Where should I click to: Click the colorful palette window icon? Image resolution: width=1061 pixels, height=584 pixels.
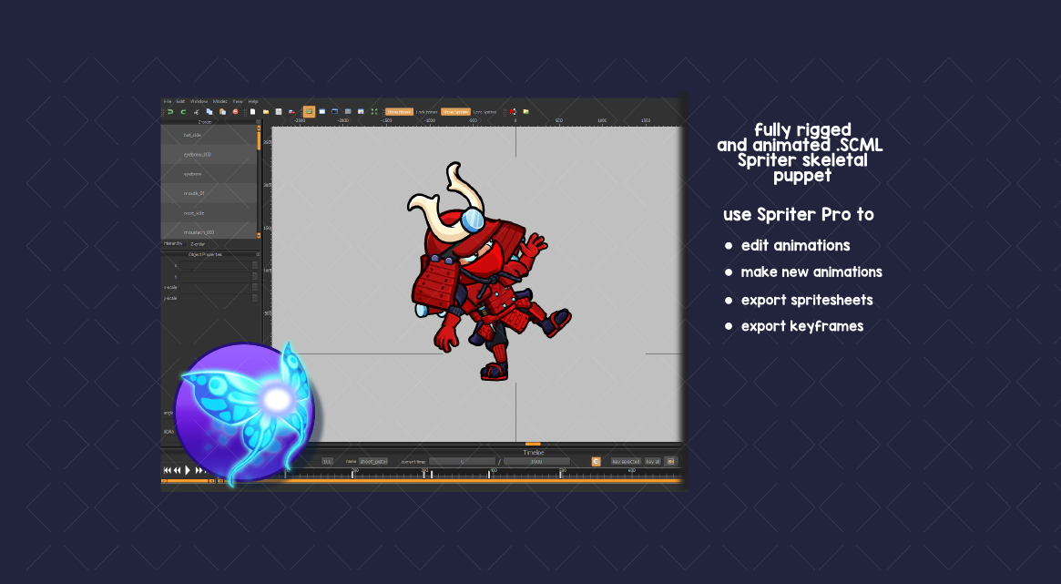pyautogui.click(x=361, y=112)
